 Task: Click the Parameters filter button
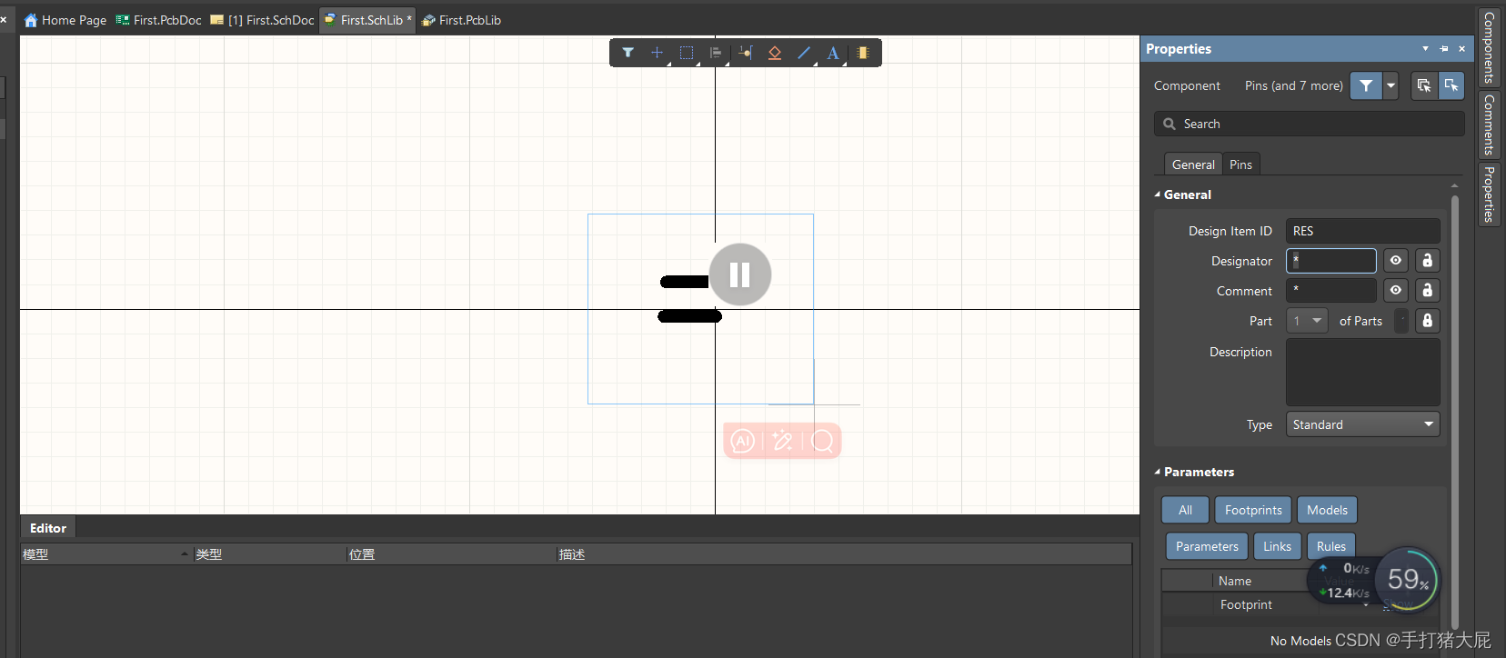coord(1207,546)
